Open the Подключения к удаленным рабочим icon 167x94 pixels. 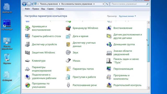(27, 77)
